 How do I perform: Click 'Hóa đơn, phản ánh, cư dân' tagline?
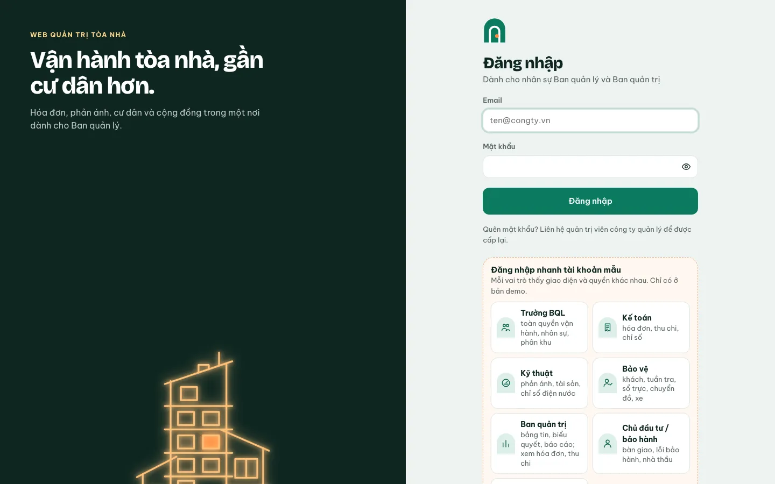145,119
